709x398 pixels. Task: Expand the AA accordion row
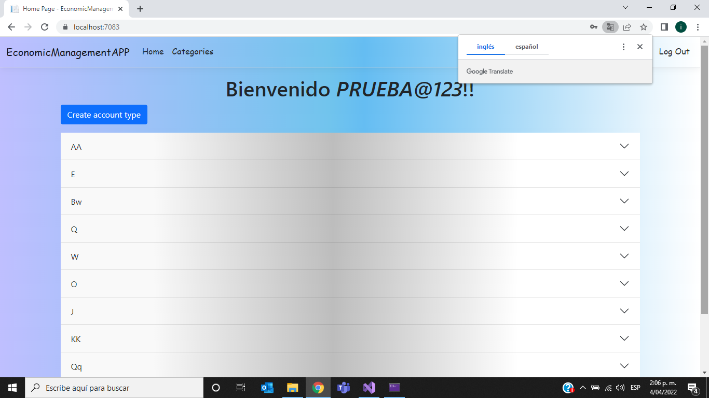tap(350, 147)
